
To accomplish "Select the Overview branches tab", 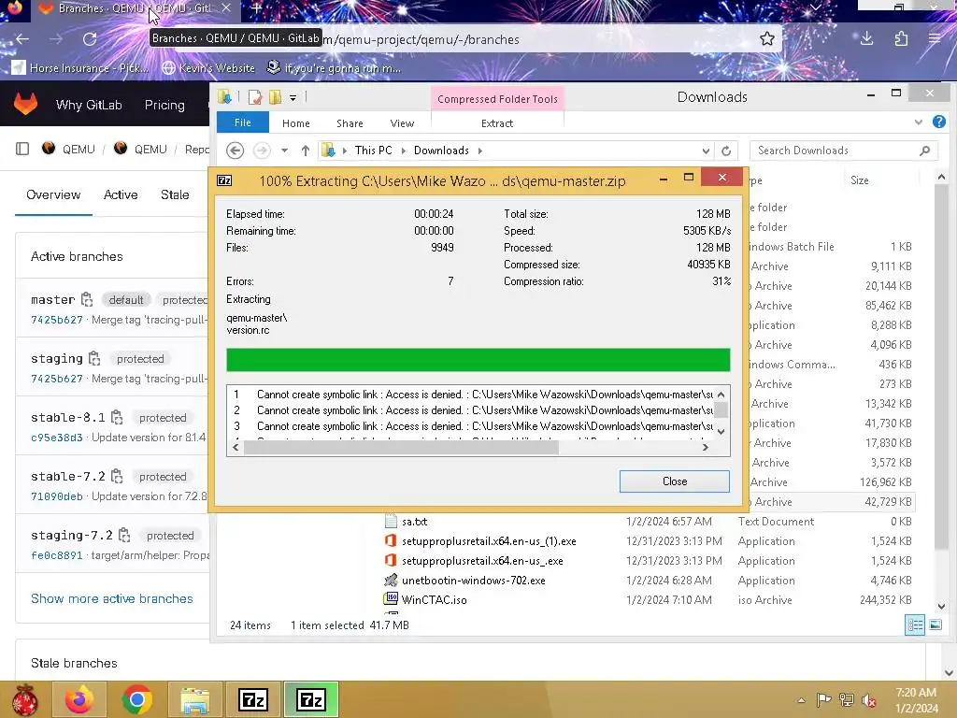I will (53, 194).
